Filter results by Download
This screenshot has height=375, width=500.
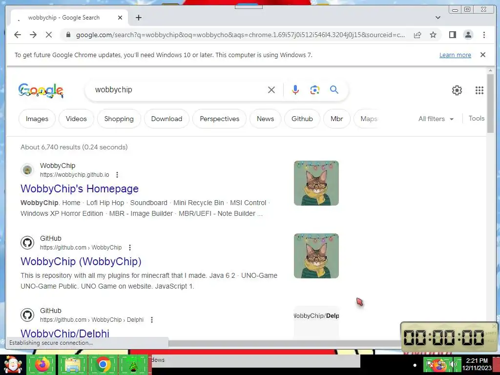[167, 119]
